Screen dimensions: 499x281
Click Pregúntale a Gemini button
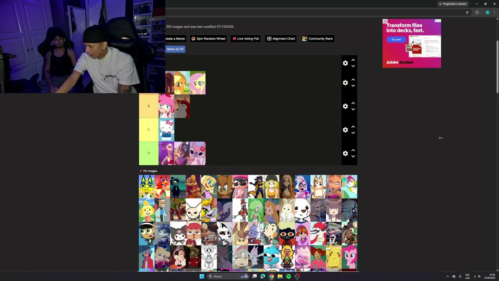tap(453, 4)
